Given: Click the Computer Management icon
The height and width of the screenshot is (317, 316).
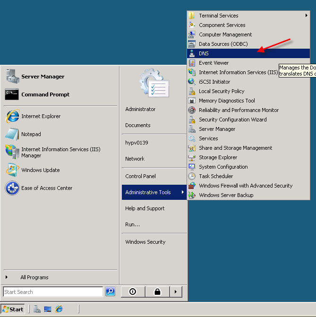Looking at the screenshot, I should [x=192, y=34].
